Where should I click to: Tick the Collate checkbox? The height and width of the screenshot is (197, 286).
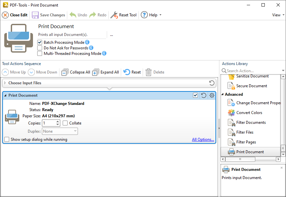[x=65, y=123]
